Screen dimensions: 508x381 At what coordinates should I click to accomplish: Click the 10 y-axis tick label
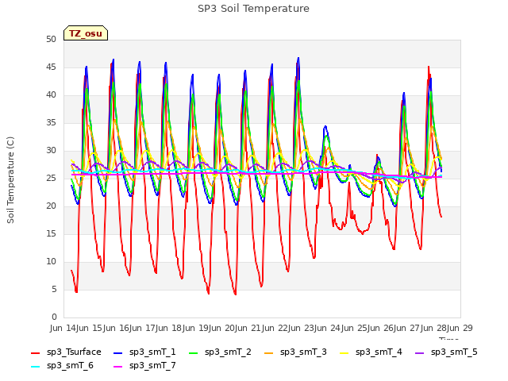pos(51,261)
